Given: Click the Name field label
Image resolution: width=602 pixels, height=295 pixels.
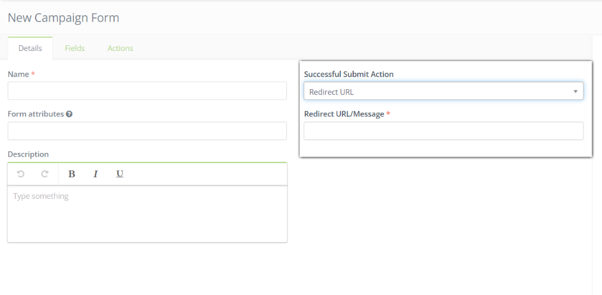Looking at the screenshot, I should click(18, 75).
